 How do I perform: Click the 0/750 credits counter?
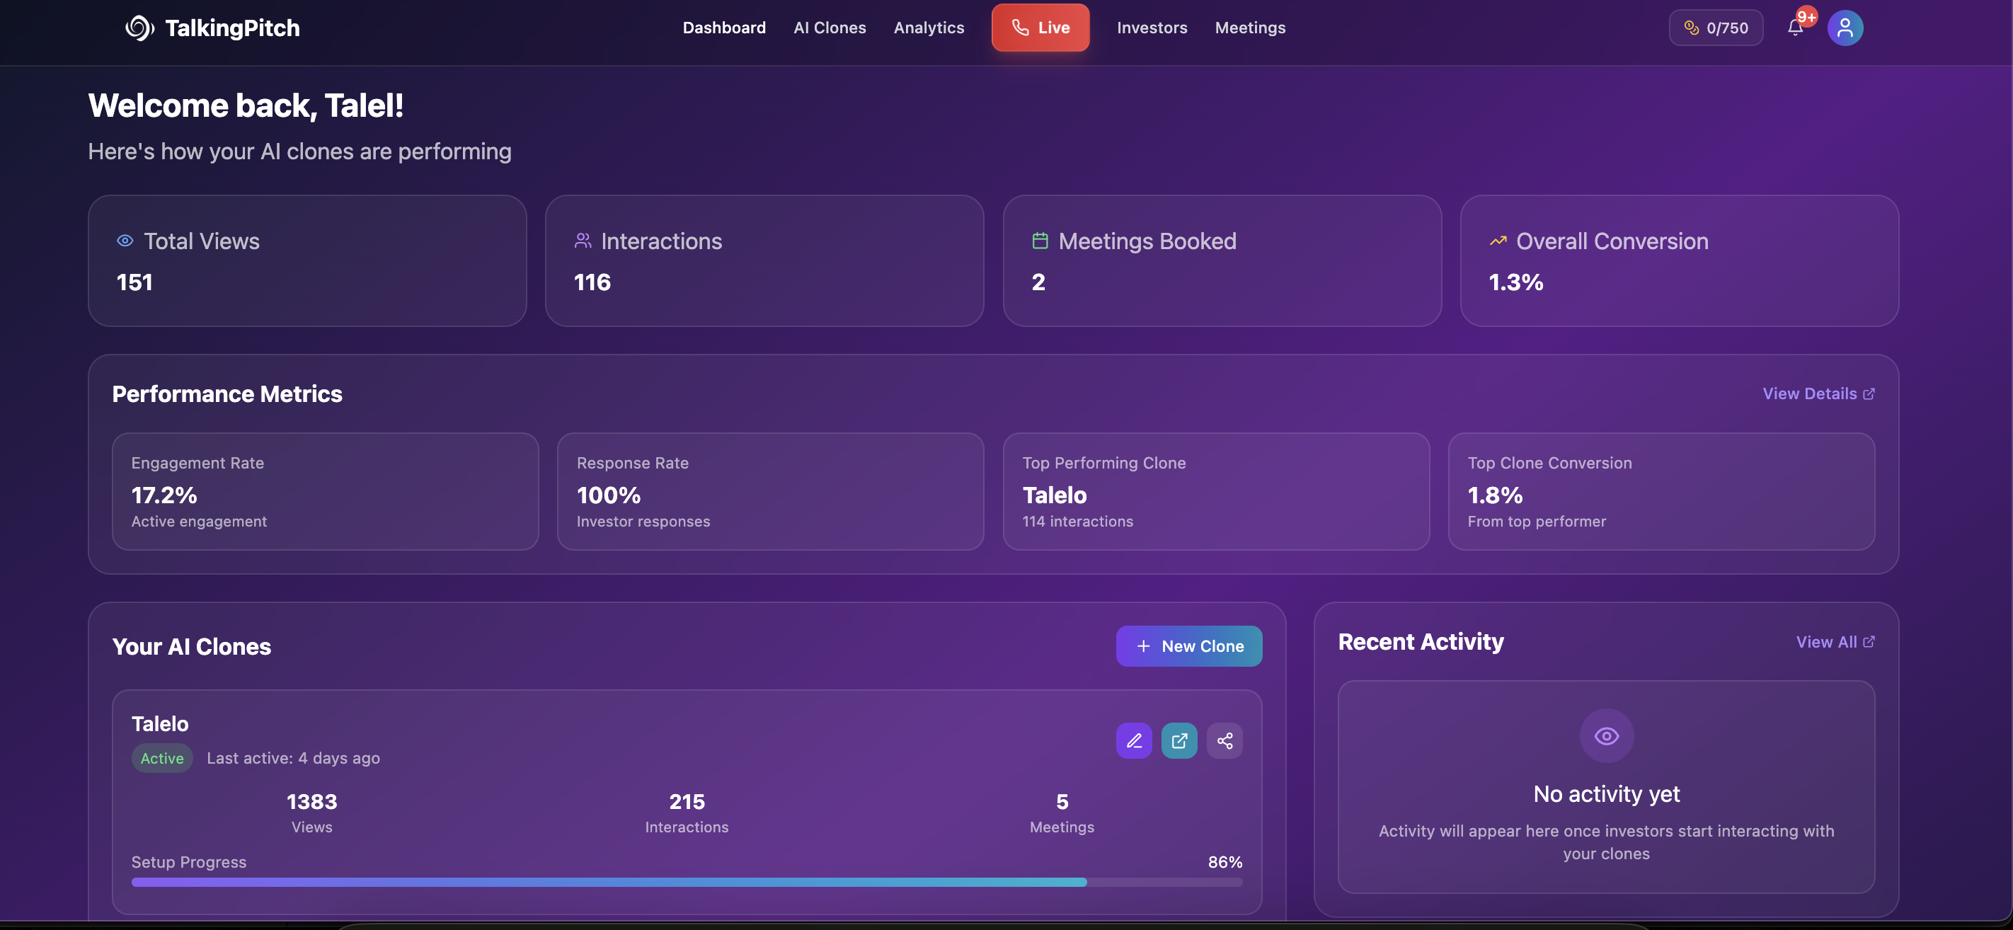point(1716,28)
